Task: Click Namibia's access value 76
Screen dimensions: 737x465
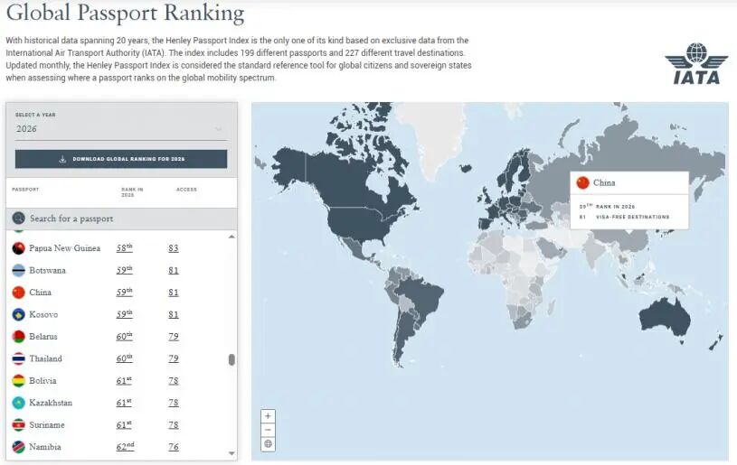Action: point(174,447)
